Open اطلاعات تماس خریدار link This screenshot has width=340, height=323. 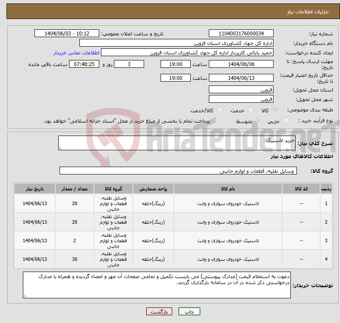(76, 53)
